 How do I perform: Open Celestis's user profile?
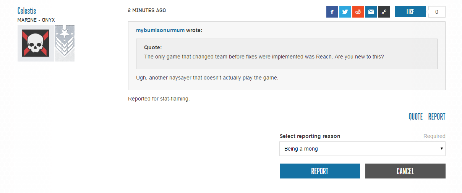(x=27, y=11)
